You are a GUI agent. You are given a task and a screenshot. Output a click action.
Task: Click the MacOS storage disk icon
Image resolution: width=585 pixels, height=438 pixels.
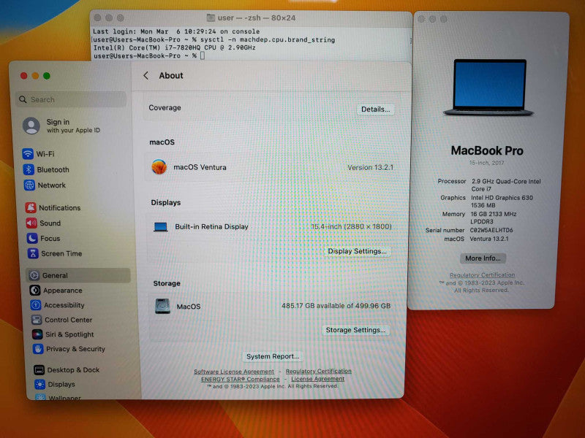click(x=162, y=306)
